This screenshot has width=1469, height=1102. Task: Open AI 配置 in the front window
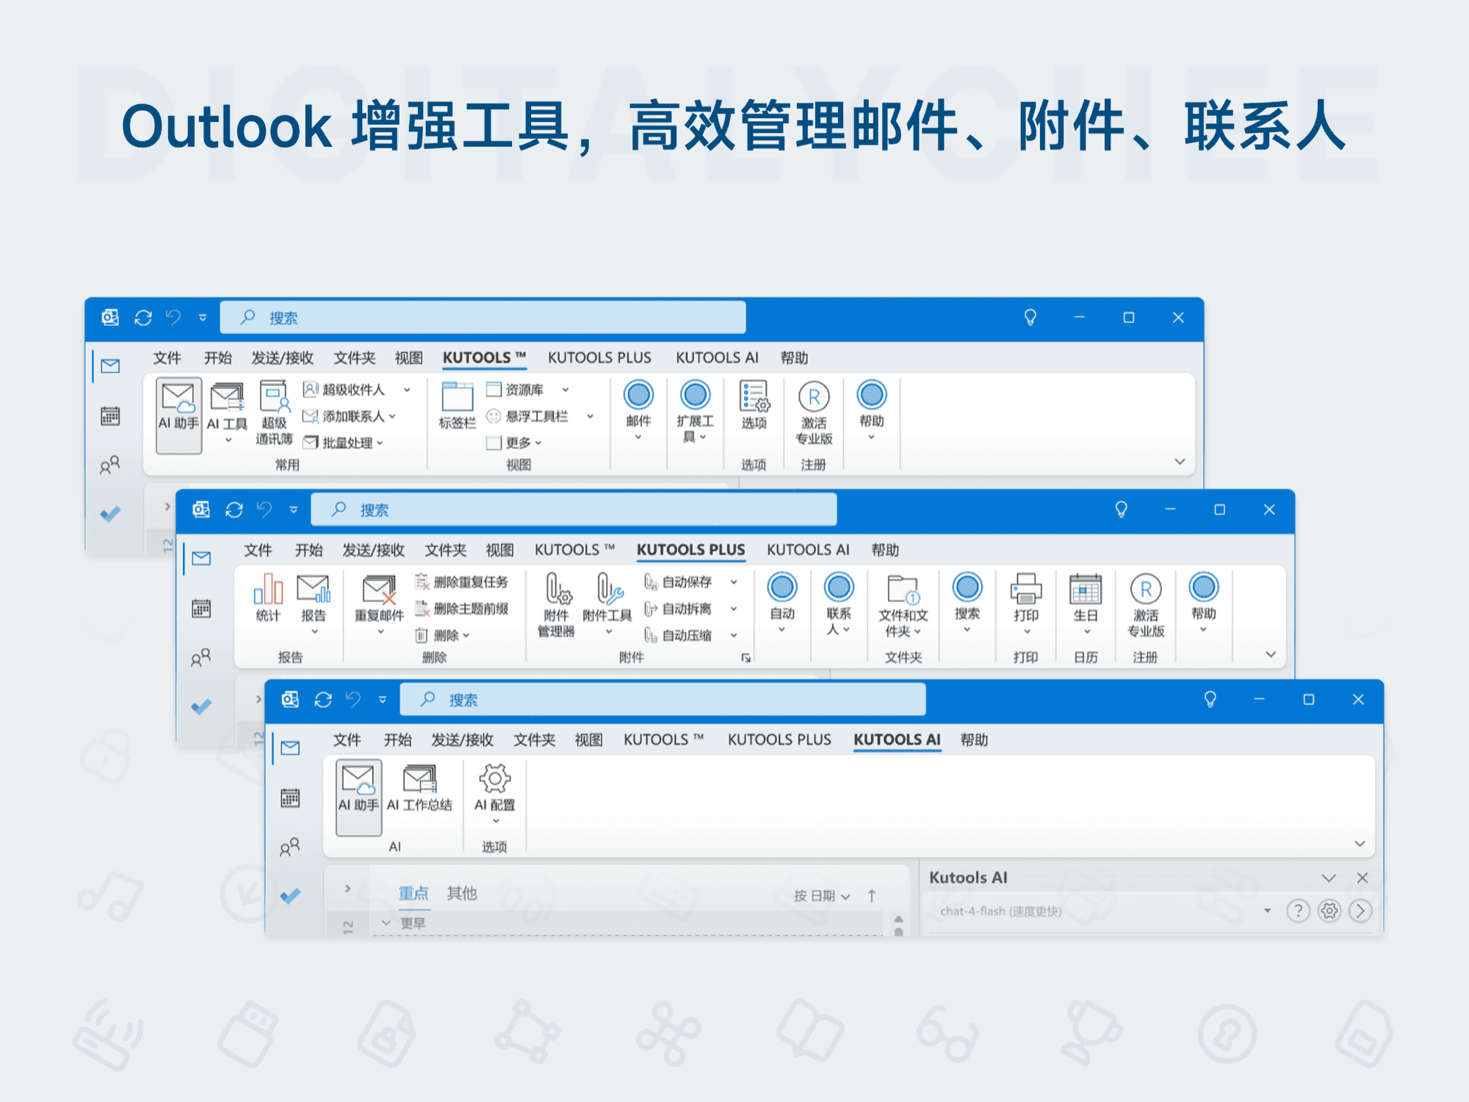495,793
